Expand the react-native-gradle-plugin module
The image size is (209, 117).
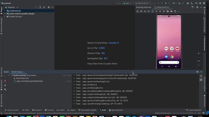5,14
